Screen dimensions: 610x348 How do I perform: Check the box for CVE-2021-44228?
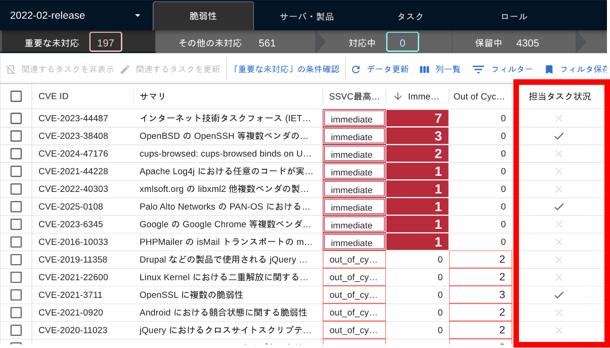16,171
